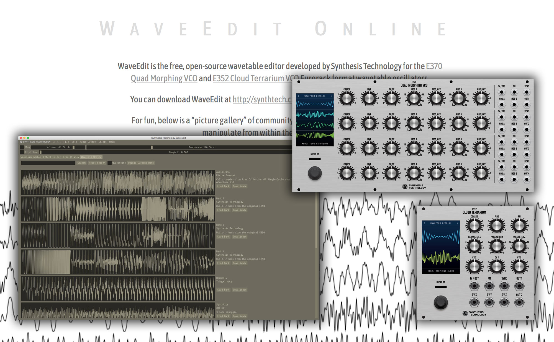Click the E352 COARSE knob

tap(474, 226)
